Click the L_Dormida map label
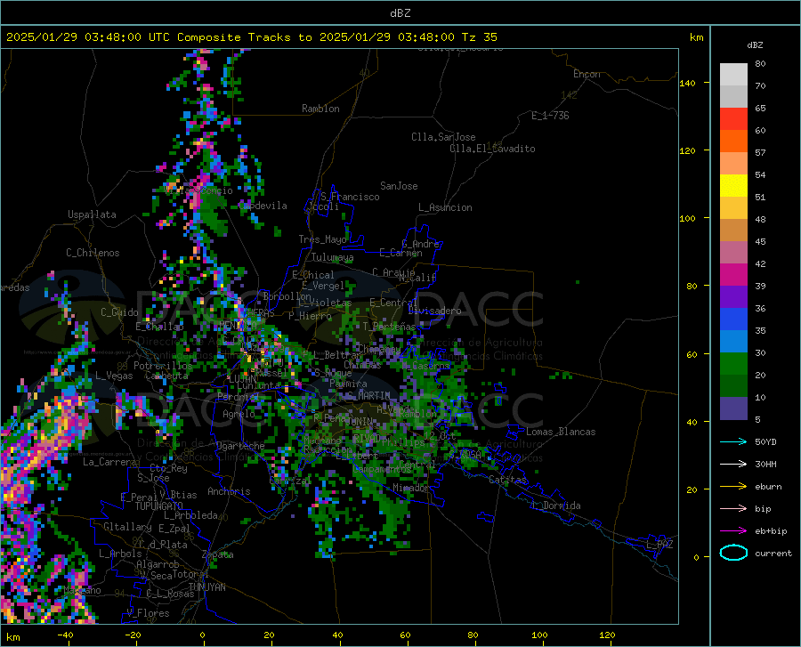The width and height of the screenshot is (801, 647). [x=556, y=505]
